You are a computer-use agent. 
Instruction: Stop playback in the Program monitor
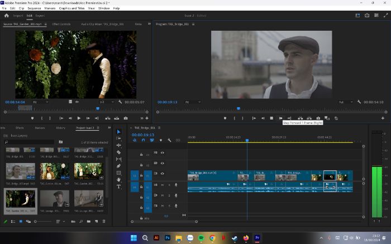(x=271, y=118)
